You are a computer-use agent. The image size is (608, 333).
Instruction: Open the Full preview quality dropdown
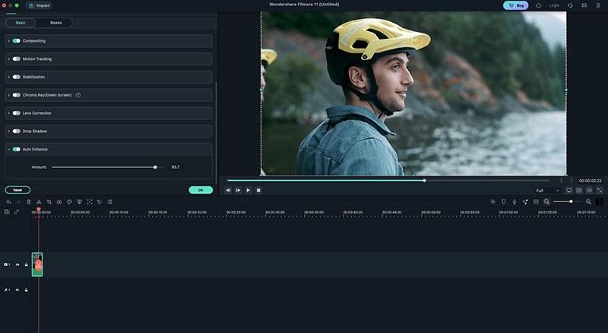547,191
